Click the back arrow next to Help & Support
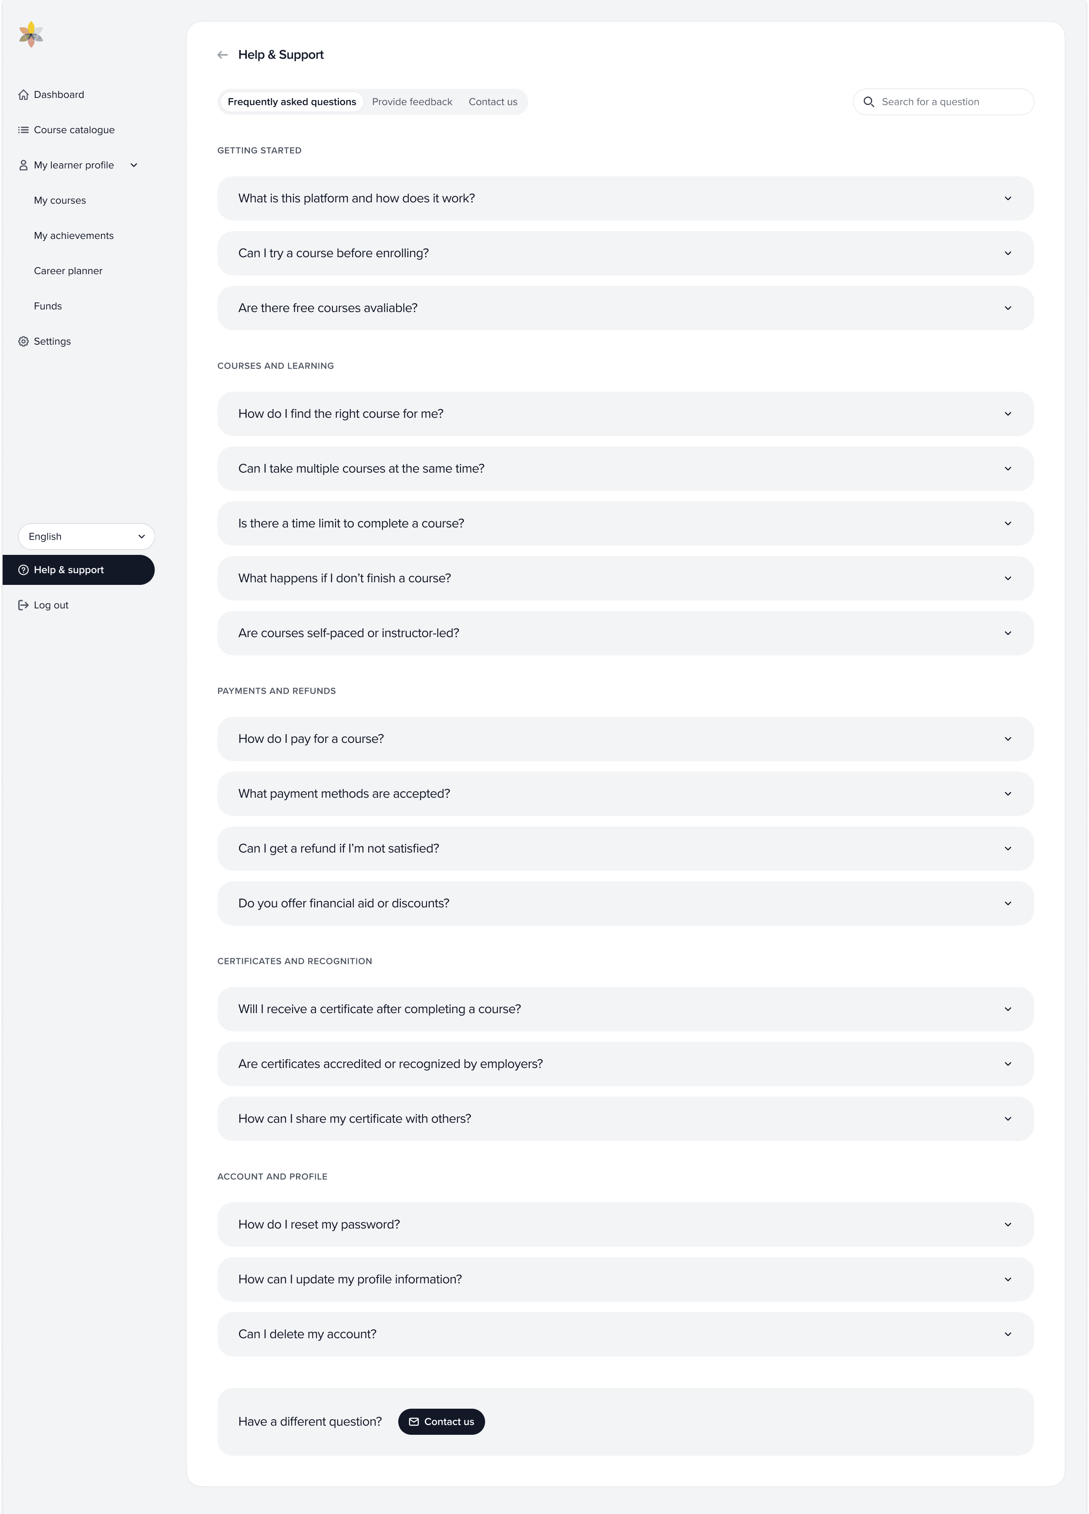 point(222,54)
